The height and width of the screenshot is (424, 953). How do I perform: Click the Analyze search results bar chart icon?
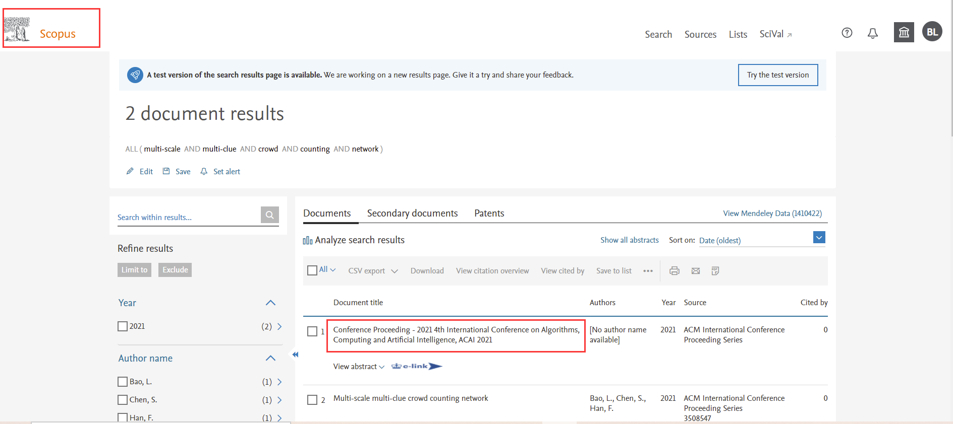pos(308,240)
